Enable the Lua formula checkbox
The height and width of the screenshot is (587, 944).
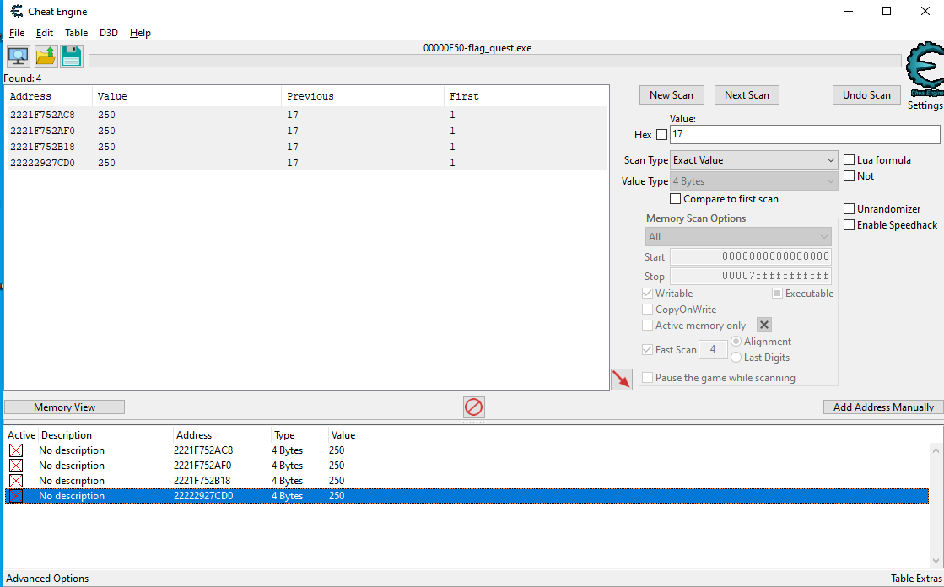pyautogui.click(x=850, y=160)
